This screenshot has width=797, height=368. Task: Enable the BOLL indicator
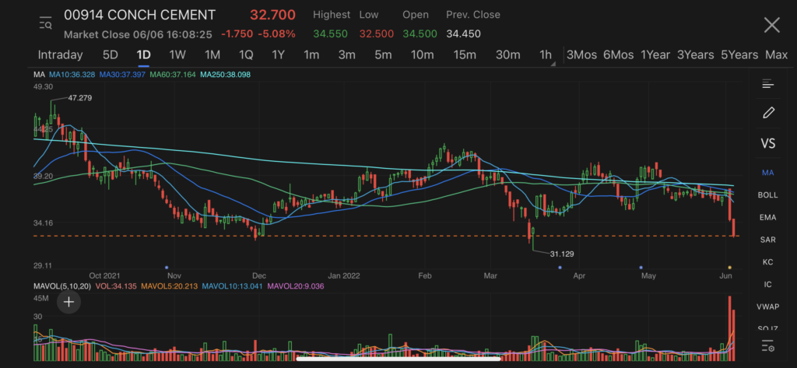coord(767,195)
